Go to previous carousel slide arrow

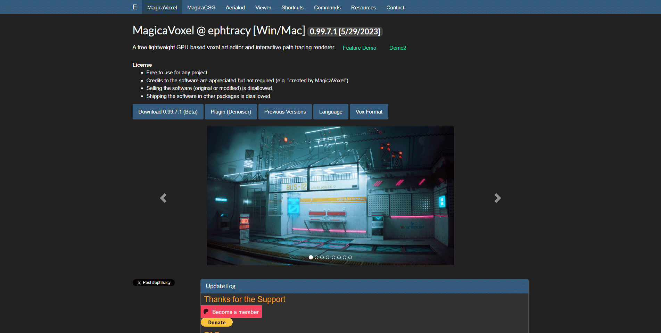[x=163, y=198]
